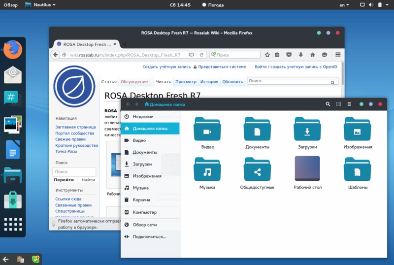The image size is (394, 265).
Task: Open the Общедоступные folder
Action: click(257, 173)
